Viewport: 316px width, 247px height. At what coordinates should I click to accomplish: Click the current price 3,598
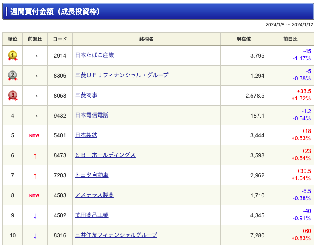[x=257, y=155]
